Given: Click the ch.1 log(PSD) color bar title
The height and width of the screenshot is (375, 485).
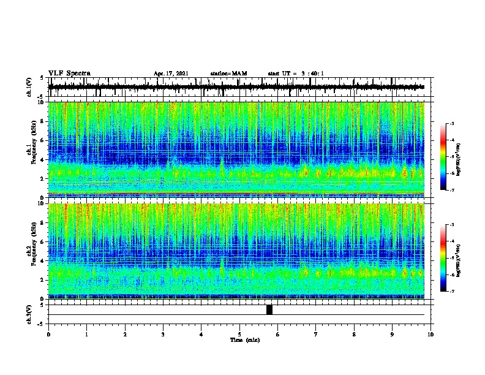Looking at the screenshot, I should [x=459, y=159].
